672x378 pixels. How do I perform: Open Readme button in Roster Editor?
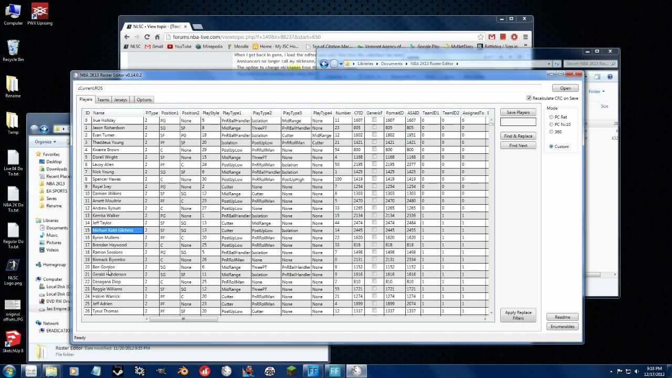tap(562, 317)
